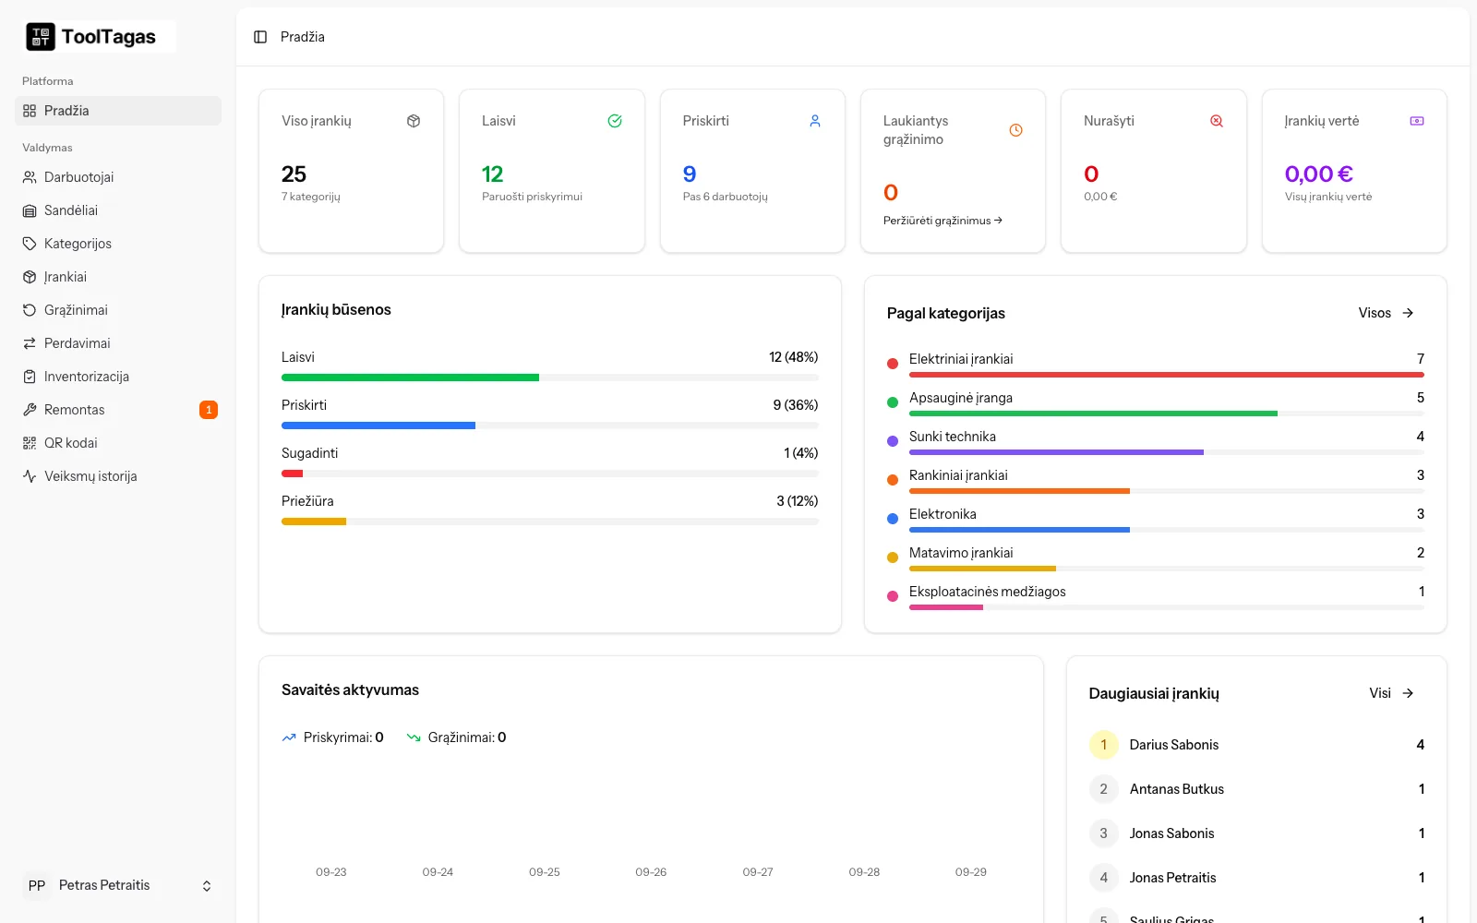
Task: Click the Priežiūra yellow progress bar
Action: 314,521
